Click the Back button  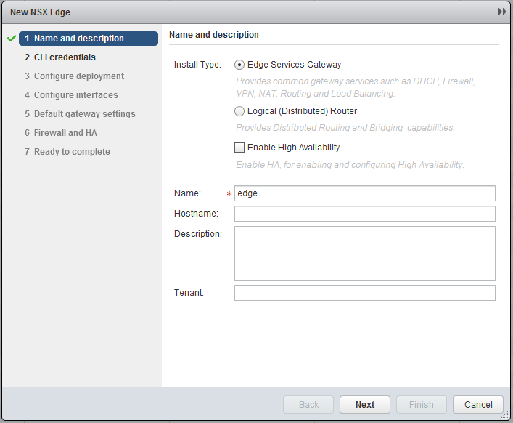pos(308,405)
